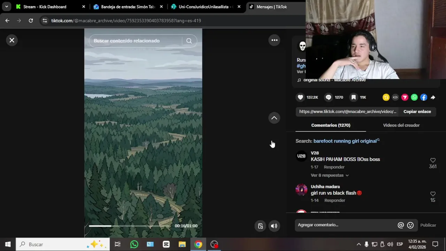Share the video to Facebook
The image size is (446, 251).
423,98
